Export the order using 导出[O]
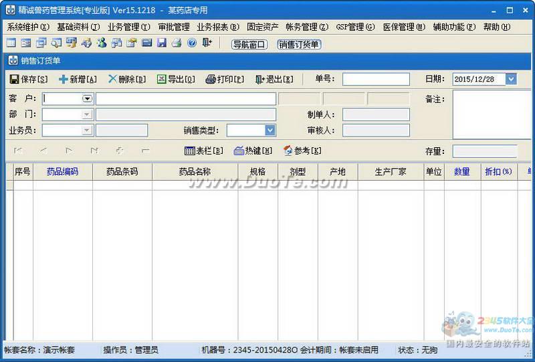535x362 pixels. (176, 79)
